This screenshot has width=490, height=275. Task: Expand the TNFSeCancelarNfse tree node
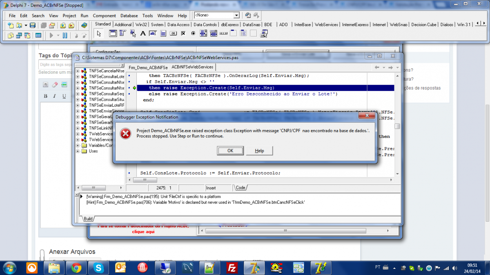[x=78, y=71]
